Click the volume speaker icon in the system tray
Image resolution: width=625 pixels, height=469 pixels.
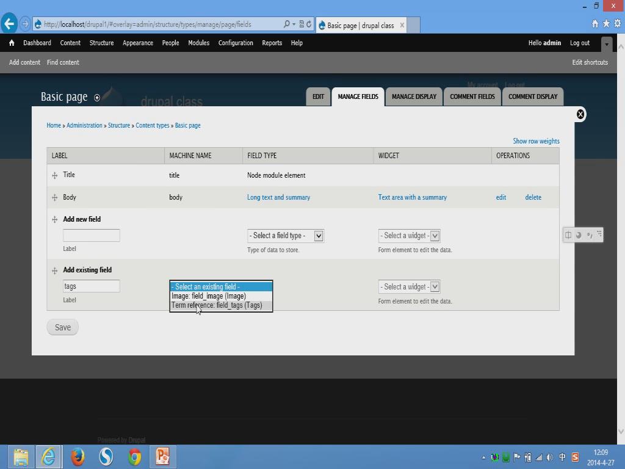click(x=550, y=457)
